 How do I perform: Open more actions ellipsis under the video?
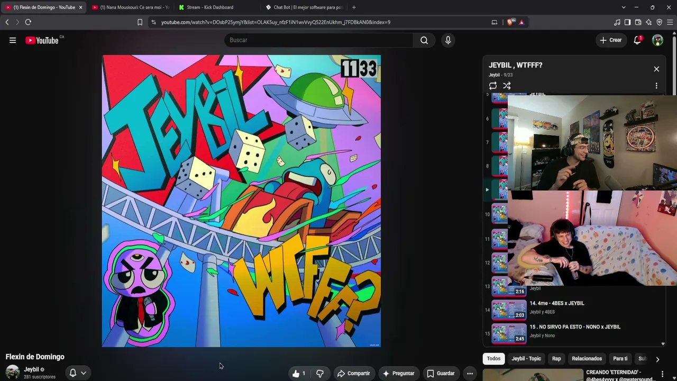(x=470, y=374)
